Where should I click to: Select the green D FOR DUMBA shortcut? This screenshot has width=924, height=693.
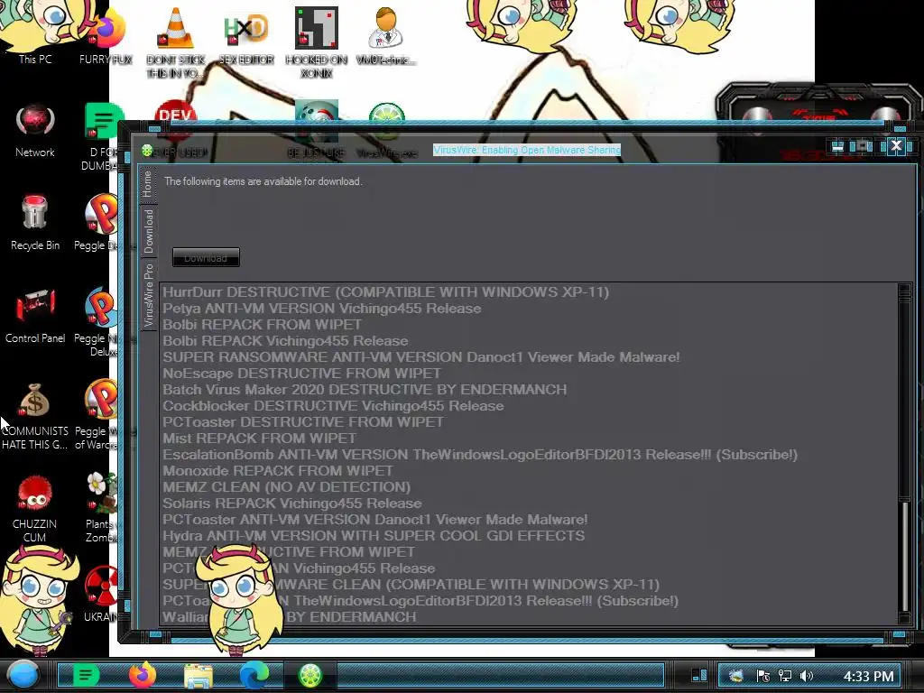point(101,137)
